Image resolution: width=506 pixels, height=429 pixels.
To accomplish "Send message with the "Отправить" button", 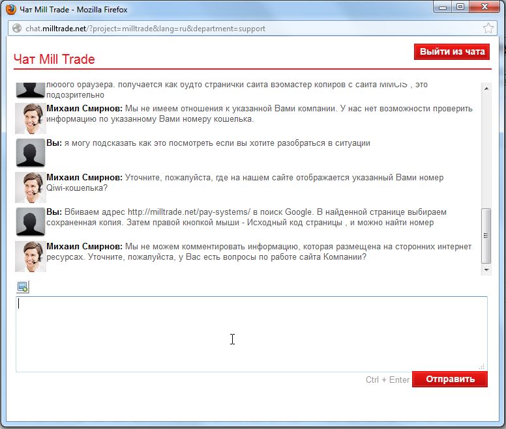I will [449, 379].
